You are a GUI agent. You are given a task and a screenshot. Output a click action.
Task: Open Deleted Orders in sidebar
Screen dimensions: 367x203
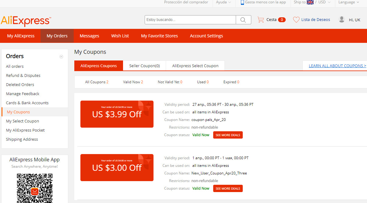(x=20, y=84)
